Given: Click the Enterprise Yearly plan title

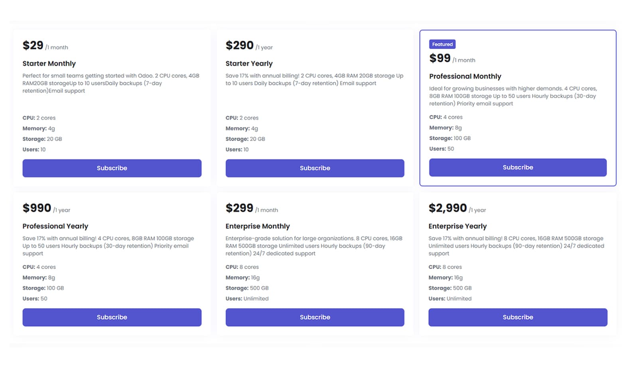Looking at the screenshot, I should click(x=457, y=226).
